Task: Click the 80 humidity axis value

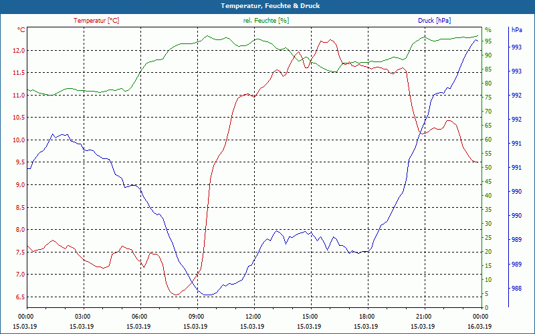Action: coord(488,83)
